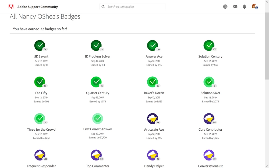Open the messages envelope icon
The image size is (269, 168).
pos(235,7)
